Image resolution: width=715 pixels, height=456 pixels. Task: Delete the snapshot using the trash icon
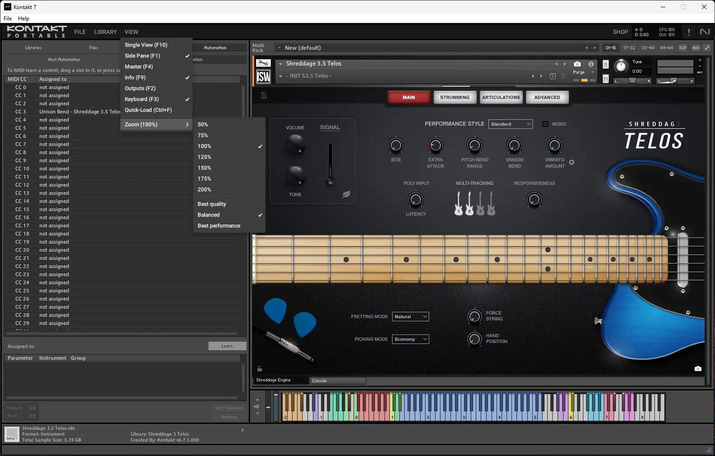[x=563, y=76]
